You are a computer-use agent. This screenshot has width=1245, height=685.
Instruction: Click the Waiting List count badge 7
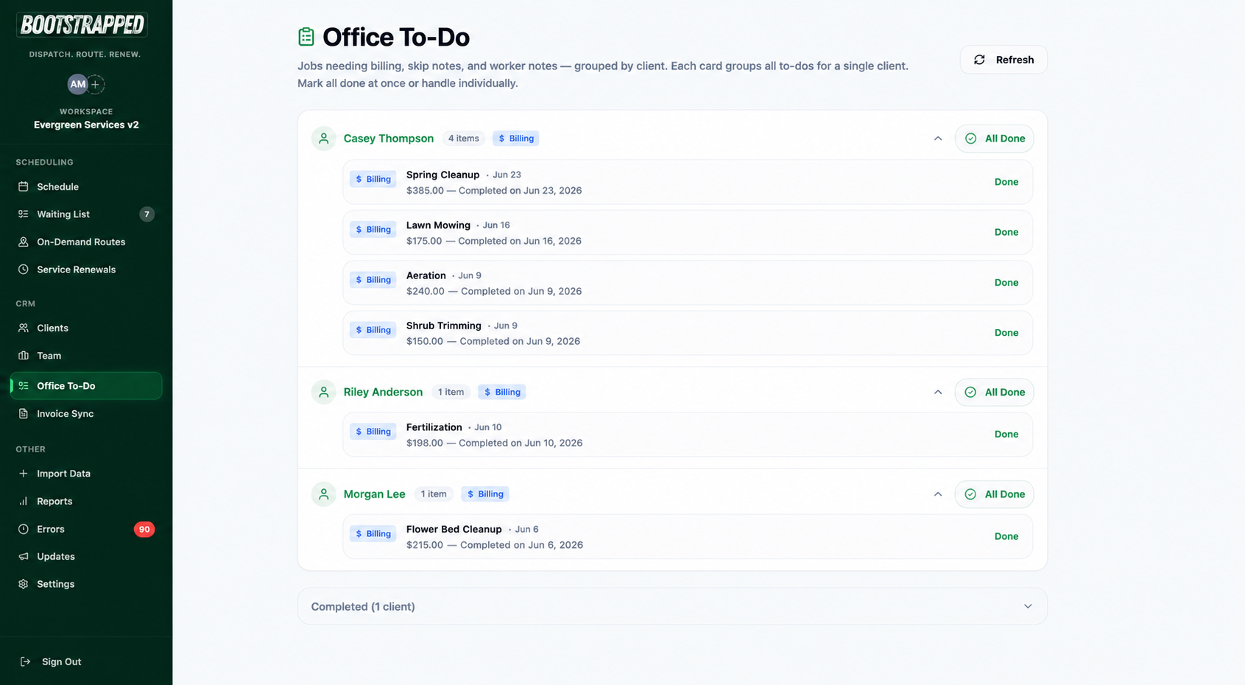tap(147, 214)
